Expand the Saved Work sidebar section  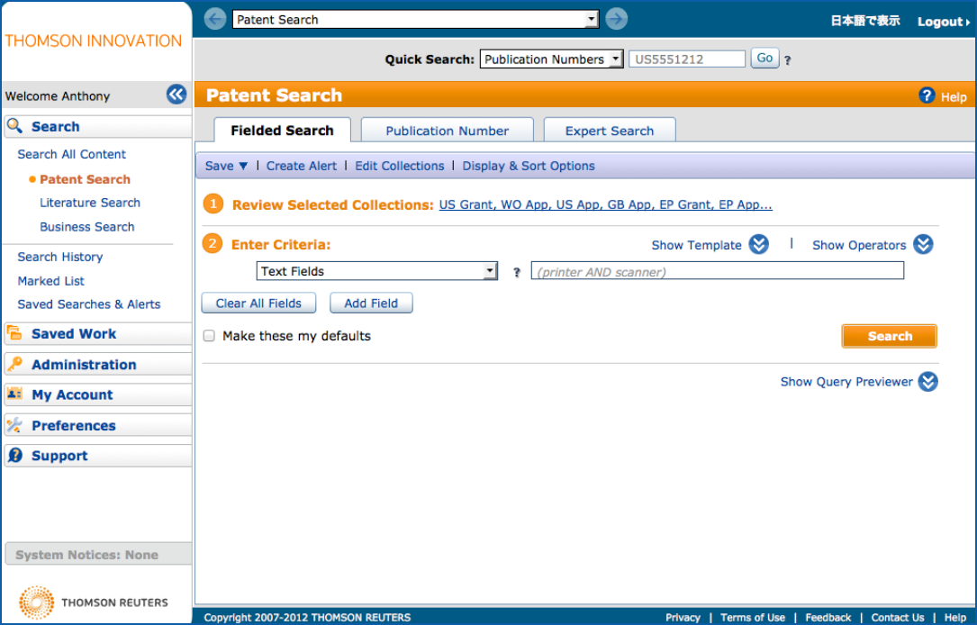(74, 334)
